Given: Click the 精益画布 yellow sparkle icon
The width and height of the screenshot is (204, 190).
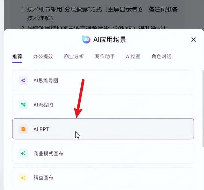Looking at the screenshot, I should 23,178.
